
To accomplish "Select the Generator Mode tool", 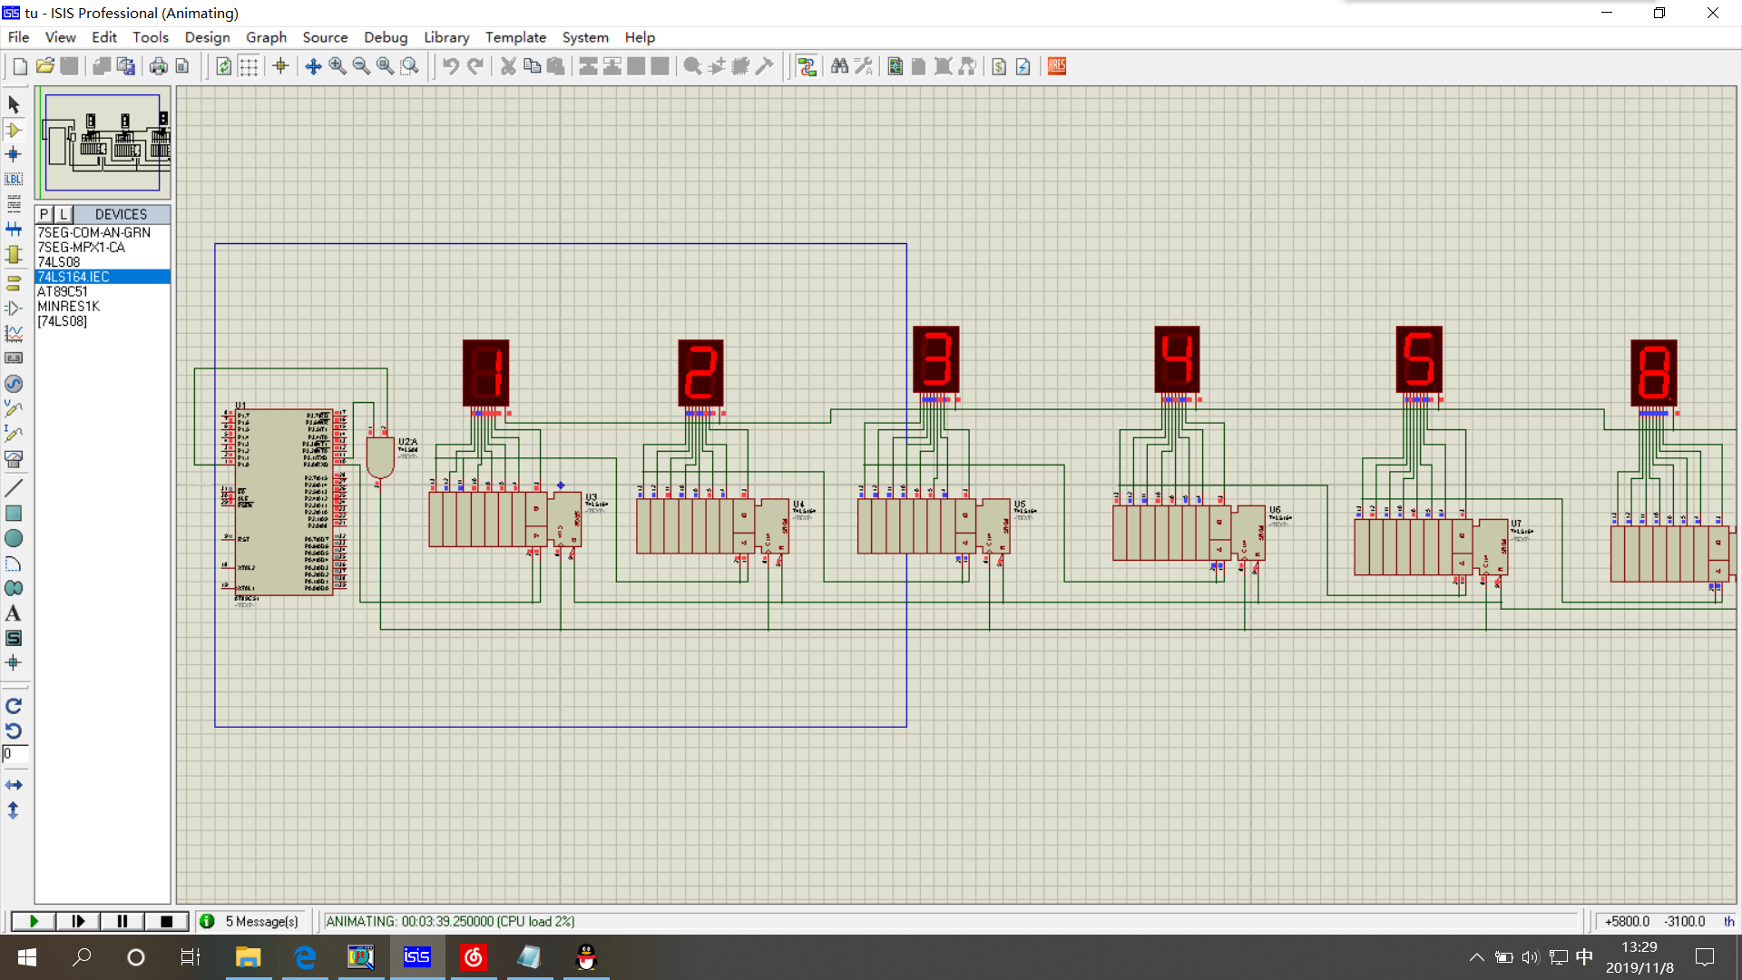I will [14, 384].
